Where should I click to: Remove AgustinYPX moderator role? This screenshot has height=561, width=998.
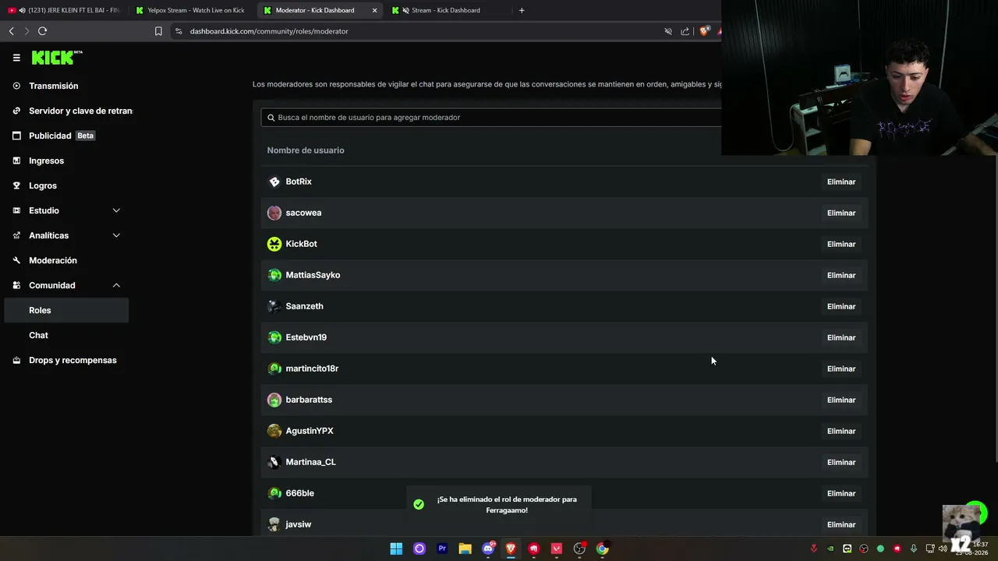pos(841,431)
